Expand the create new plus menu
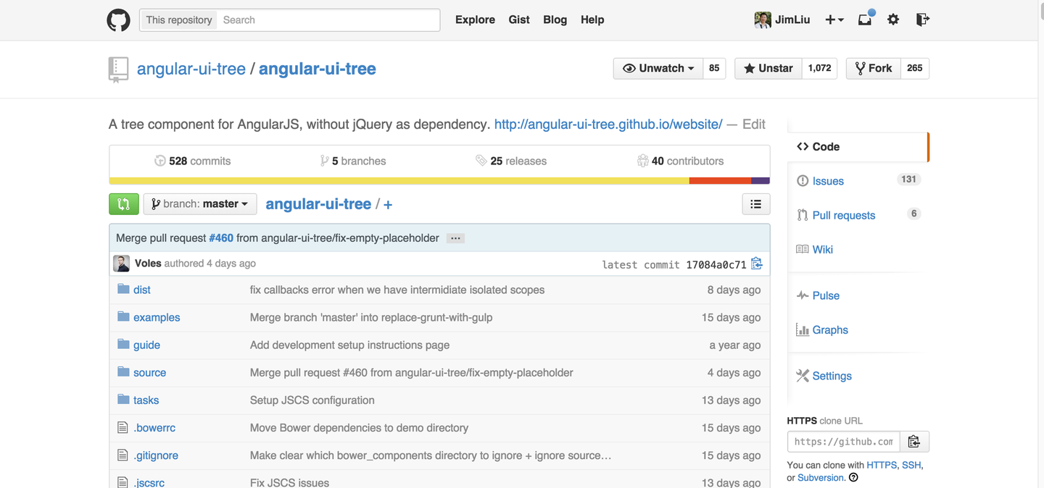Screen dimensions: 1044x488 tap(834, 20)
